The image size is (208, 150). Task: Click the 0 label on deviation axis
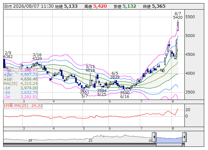point(187,116)
